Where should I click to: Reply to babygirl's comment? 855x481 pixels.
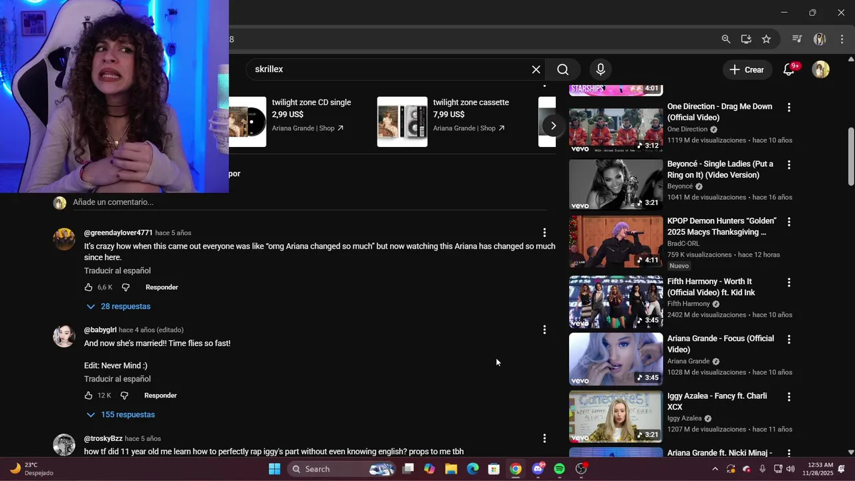(x=160, y=395)
